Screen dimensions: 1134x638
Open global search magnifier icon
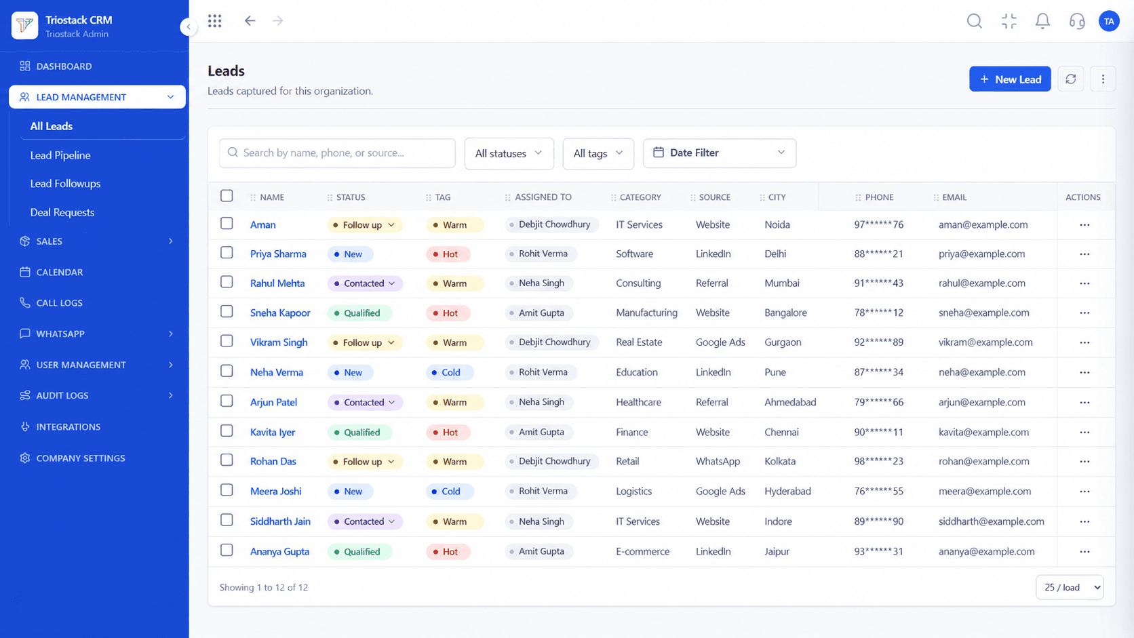975,21
